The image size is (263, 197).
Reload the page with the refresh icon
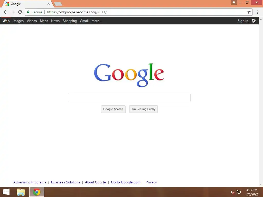[20, 12]
